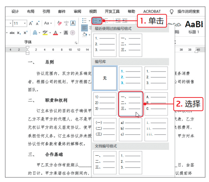
Task: Click the phonetic guide icon
Action: tap(66, 23)
